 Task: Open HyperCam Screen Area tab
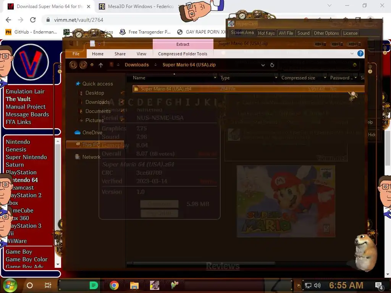coord(242,33)
